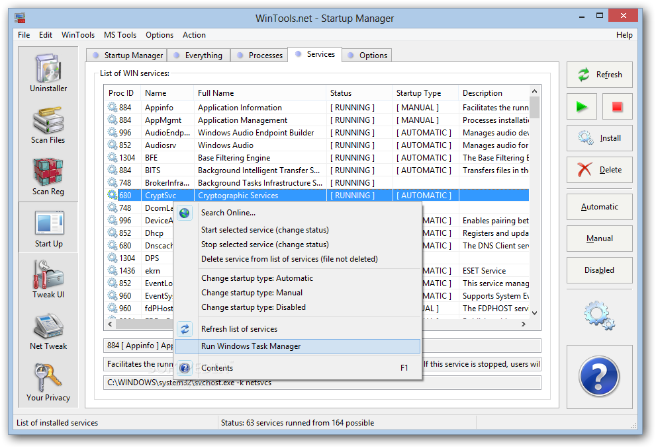Switch to the Processes tab
The width and height of the screenshot is (656, 448).
click(x=259, y=56)
